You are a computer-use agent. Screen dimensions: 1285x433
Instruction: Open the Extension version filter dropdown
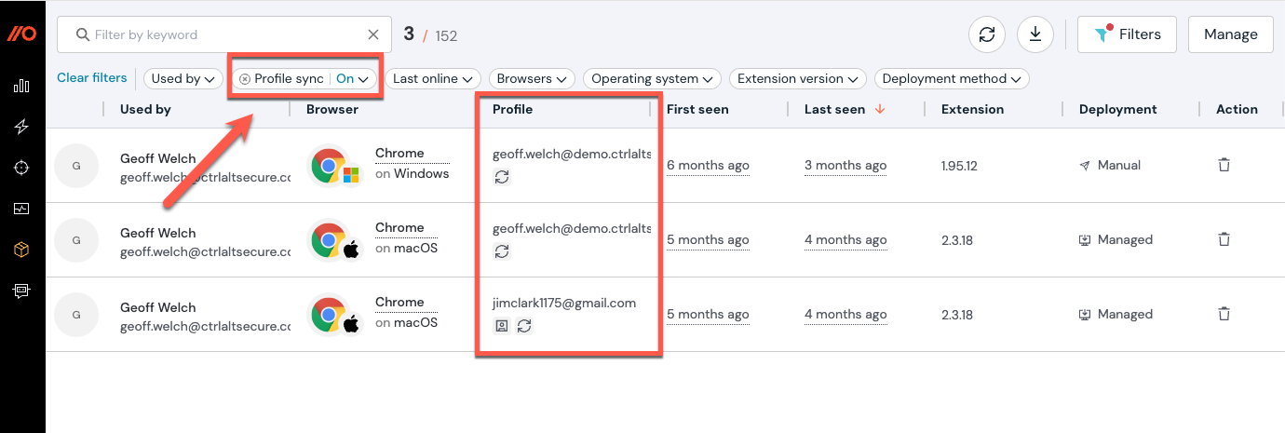tap(798, 79)
